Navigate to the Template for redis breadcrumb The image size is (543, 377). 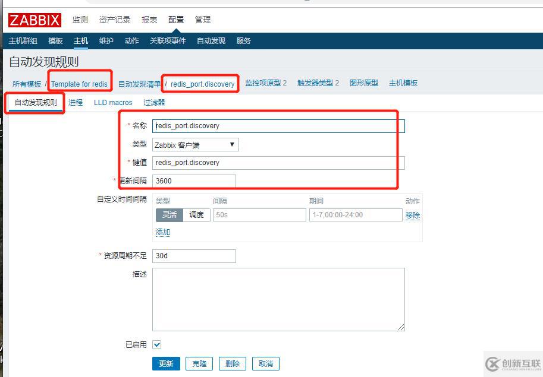click(80, 83)
